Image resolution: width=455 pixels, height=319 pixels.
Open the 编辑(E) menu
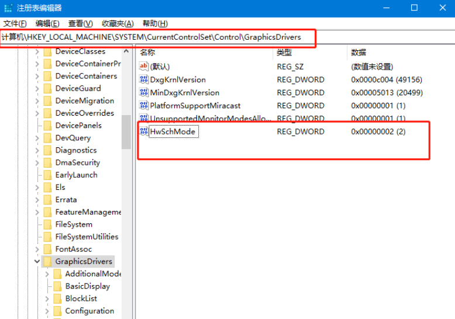click(x=47, y=23)
